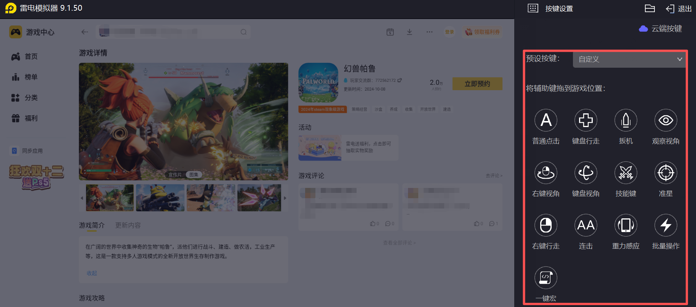Viewport: 696px width, 307px height.
Task: Open the 预设按键 preset dropdown
Action: pos(629,59)
